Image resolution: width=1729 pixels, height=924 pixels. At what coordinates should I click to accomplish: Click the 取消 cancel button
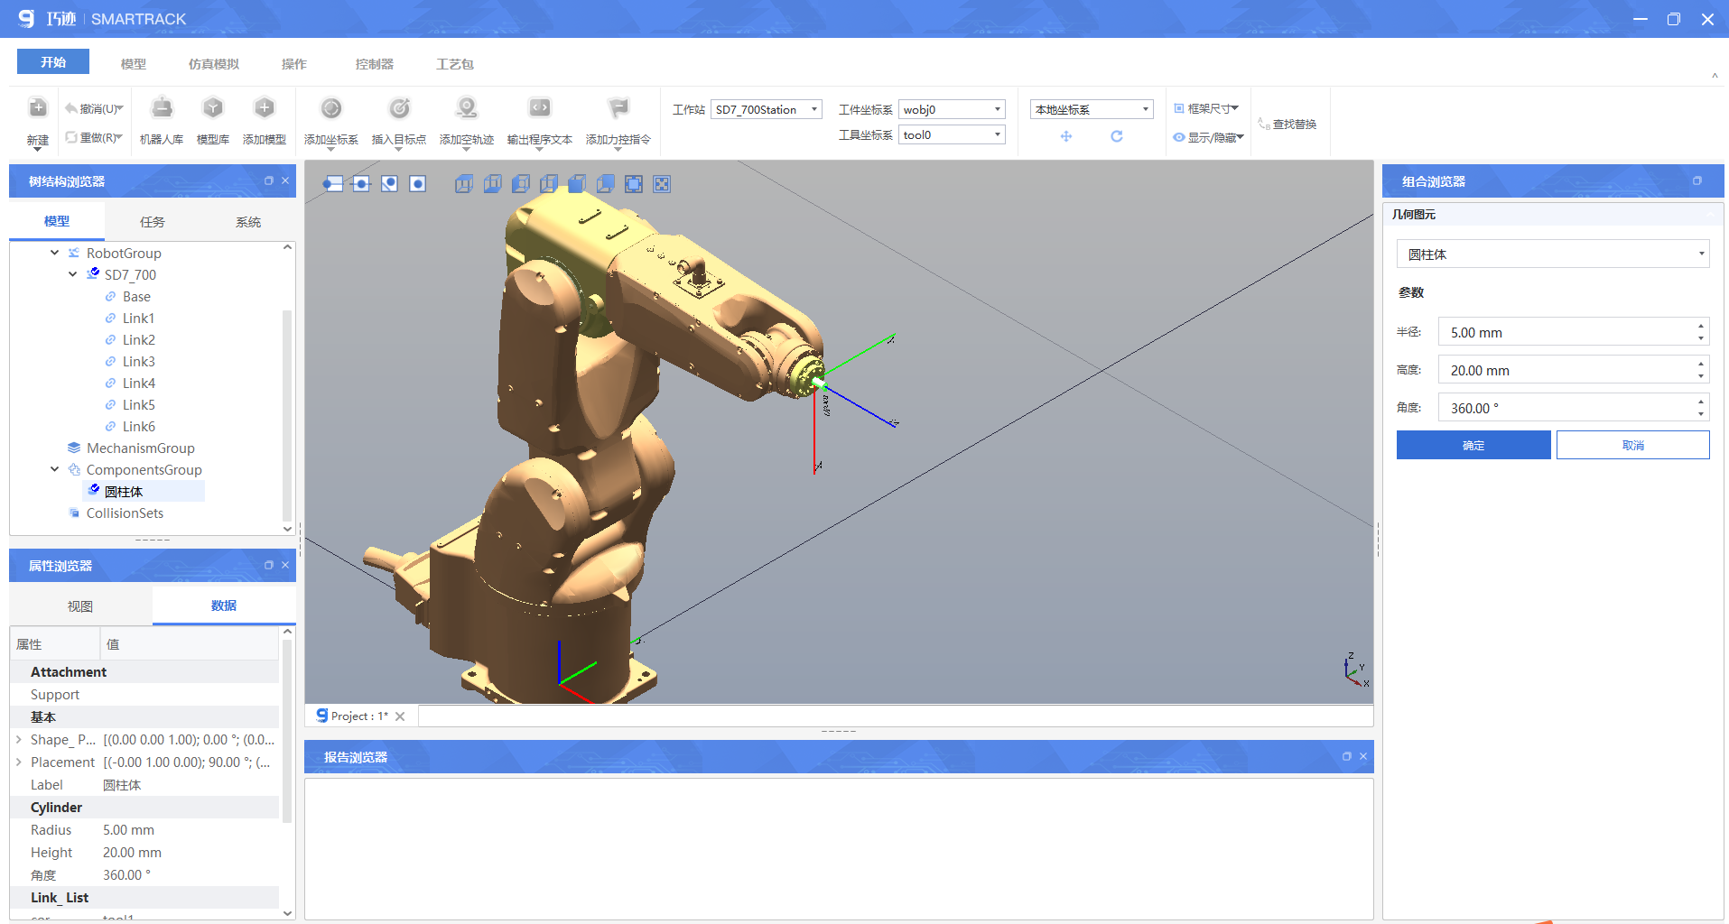(1632, 445)
